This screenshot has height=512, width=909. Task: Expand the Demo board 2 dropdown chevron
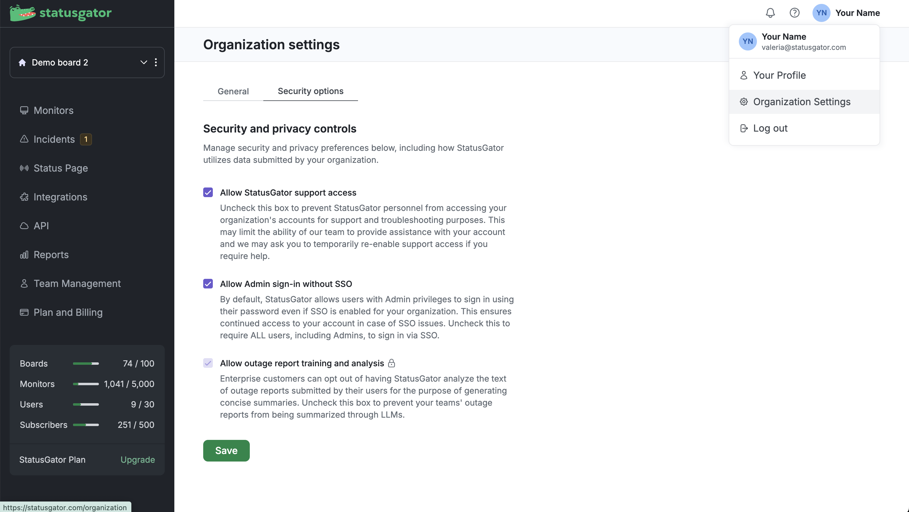pos(144,62)
